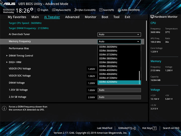Click the Last Modified button
Viewport: 181px width, 136px height.
point(105,128)
